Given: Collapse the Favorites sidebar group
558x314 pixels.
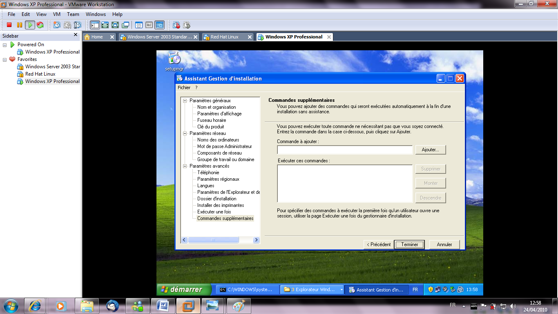Looking at the screenshot, I should click(x=5, y=59).
